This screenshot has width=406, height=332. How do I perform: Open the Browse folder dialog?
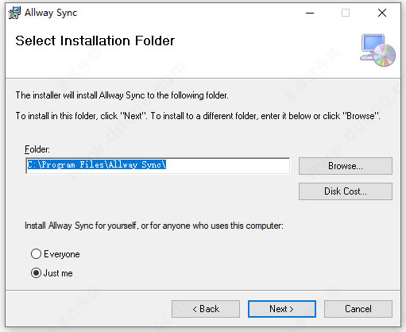346,166
